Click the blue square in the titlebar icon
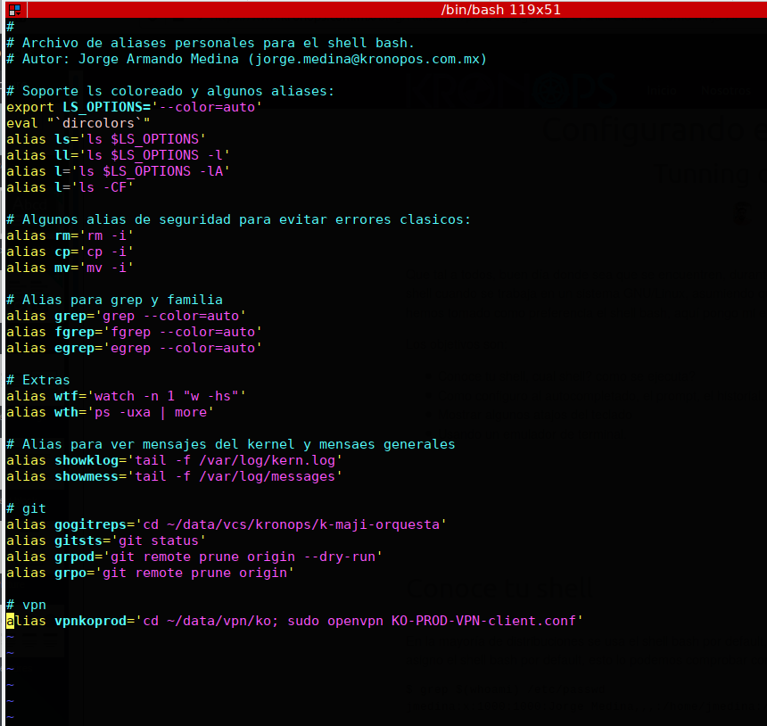The height and width of the screenshot is (726, 767). [18, 7]
